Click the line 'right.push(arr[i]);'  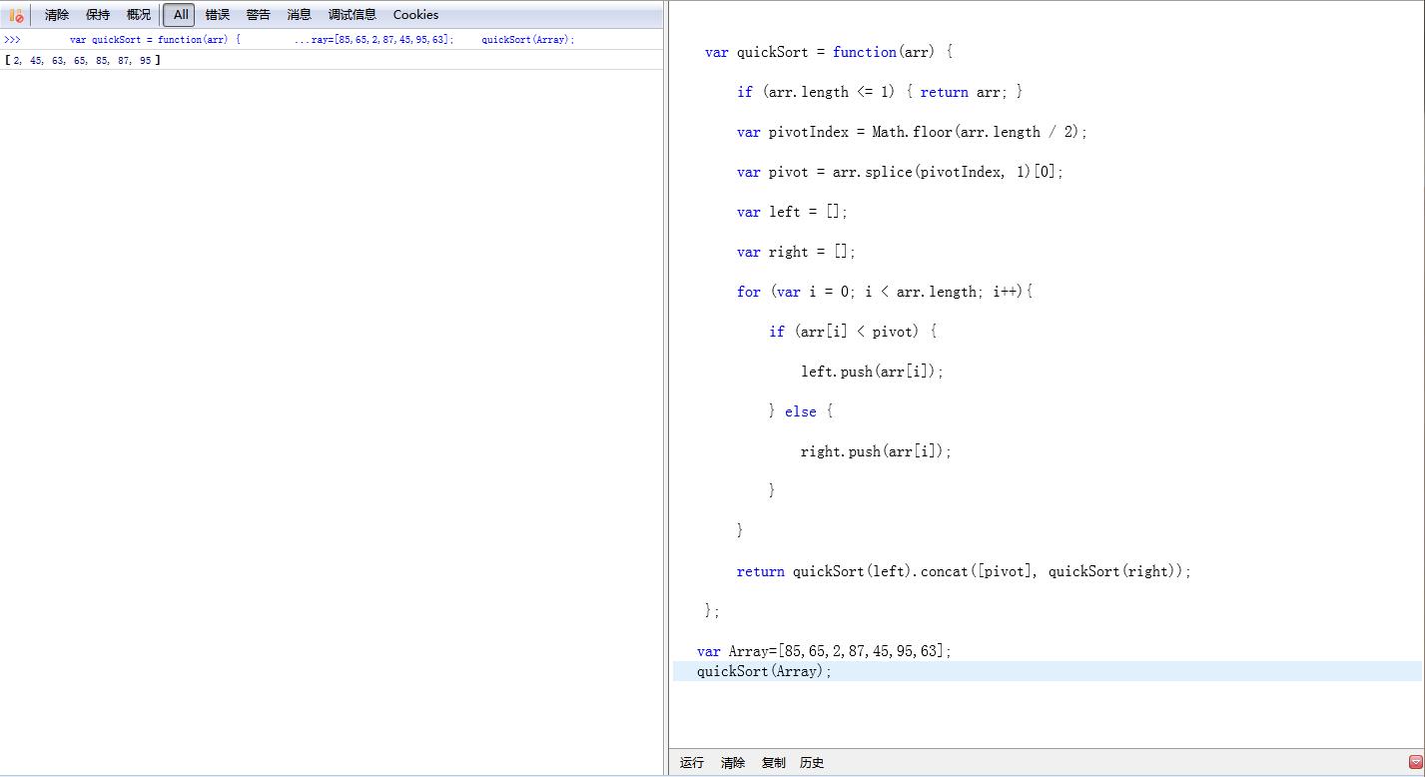(x=876, y=451)
